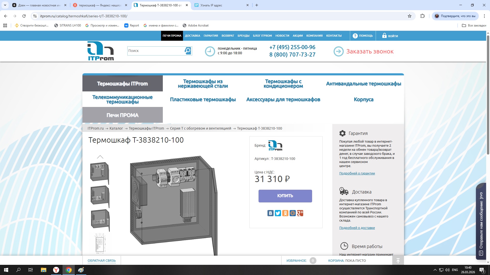The image size is (490, 275).
Task: Open Jivo chat message widget
Action: point(481,222)
